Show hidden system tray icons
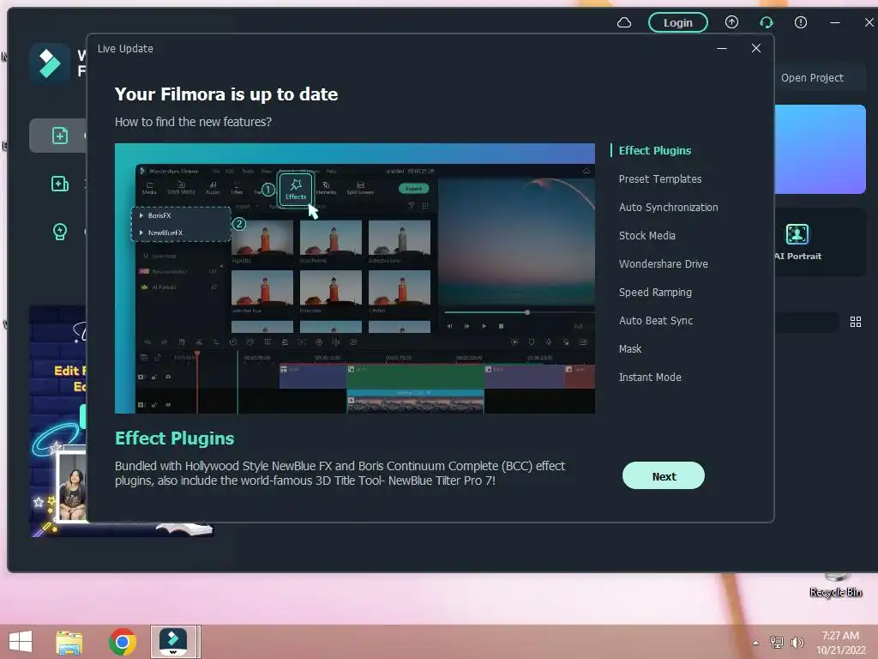This screenshot has height=659, width=878. [x=755, y=643]
